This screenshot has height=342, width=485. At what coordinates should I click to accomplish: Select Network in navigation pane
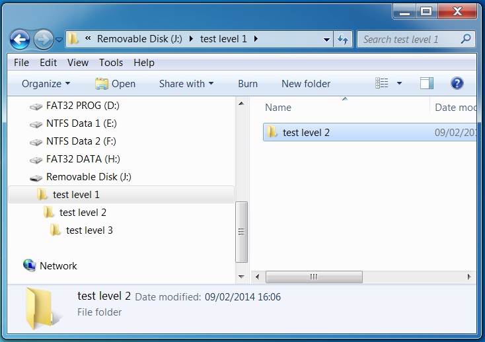pos(58,266)
